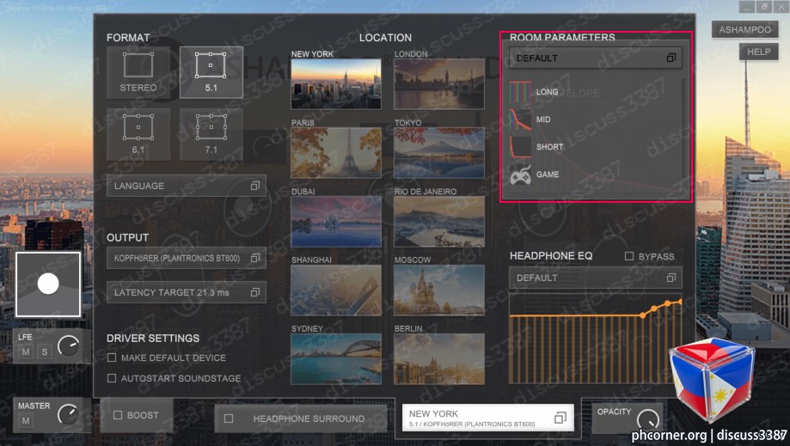Screen dimensions: 790x446
Task: Enable Autostart Soundstage option
Action: pos(112,378)
